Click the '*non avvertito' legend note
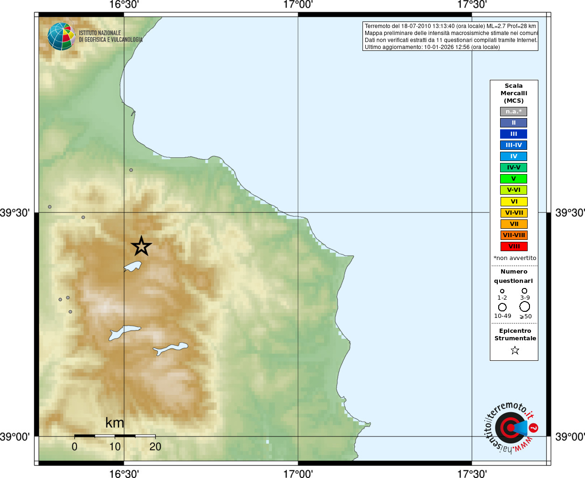585x478 pixels. (x=515, y=258)
